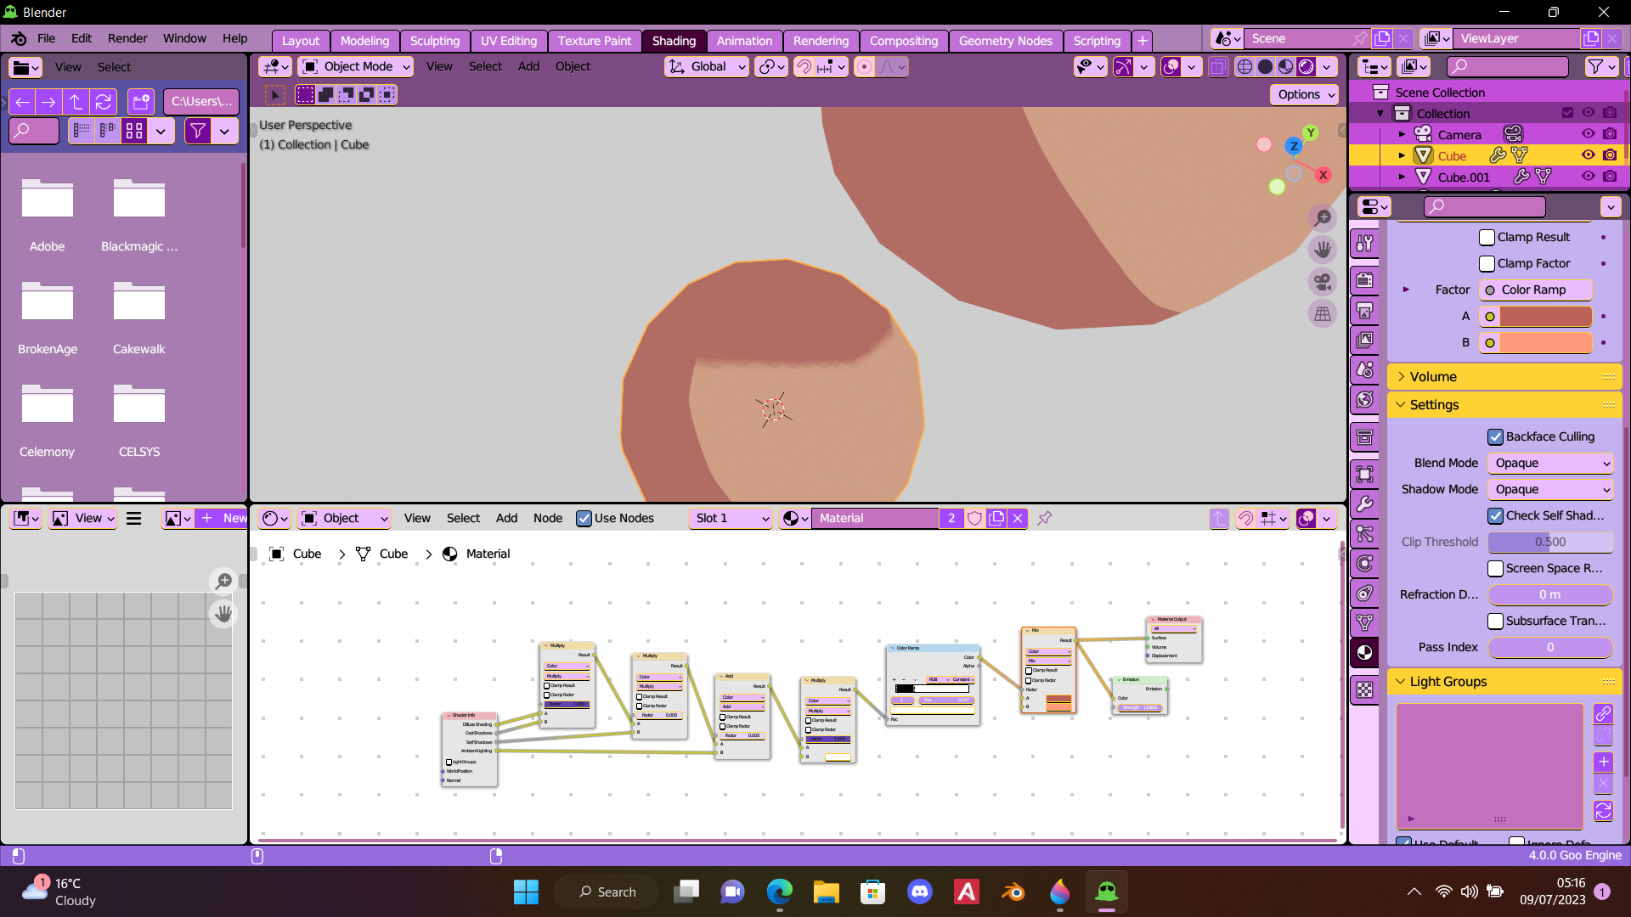Toggle camera view icon in viewport gizmos
1631x917 pixels.
point(1323,282)
